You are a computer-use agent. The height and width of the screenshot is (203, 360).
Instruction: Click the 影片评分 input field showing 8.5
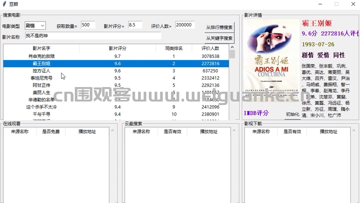(135, 25)
